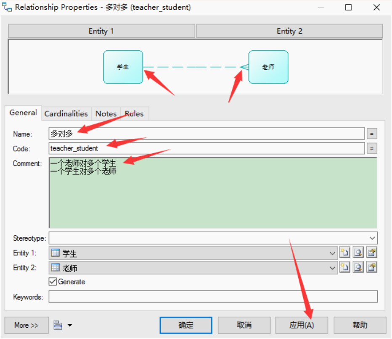Click the 学生 entity box in diagram
The width and height of the screenshot is (392, 339).
coord(123,67)
